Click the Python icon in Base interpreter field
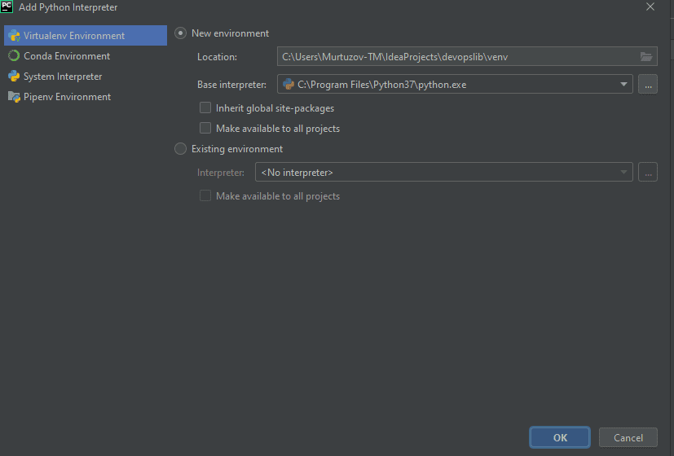This screenshot has height=456, width=674. pyautogui.click(x=289, y=84)
